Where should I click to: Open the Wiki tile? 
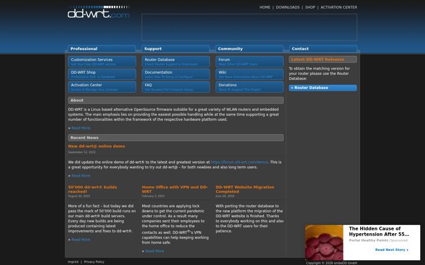pyautogui.click(x=249, y=74)
